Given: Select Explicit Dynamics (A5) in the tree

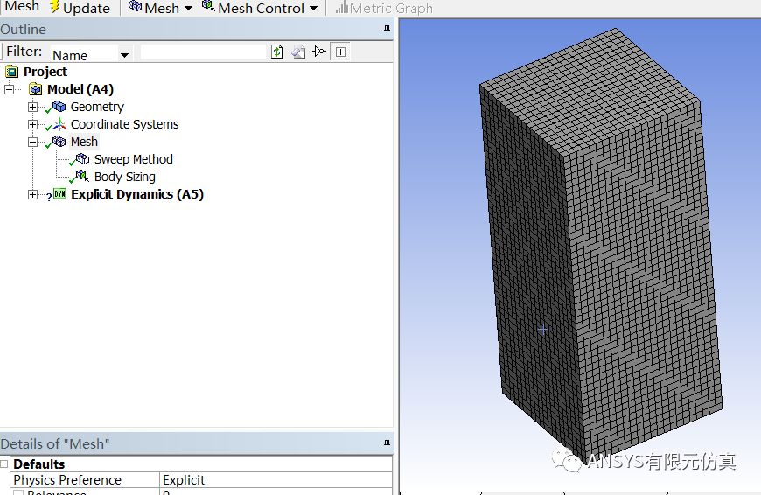Looking at the screenshot, I should (137, 194).
